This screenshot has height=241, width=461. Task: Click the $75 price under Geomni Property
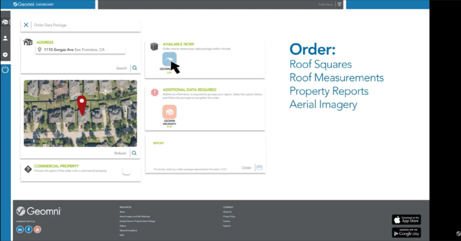click(169, 127)
